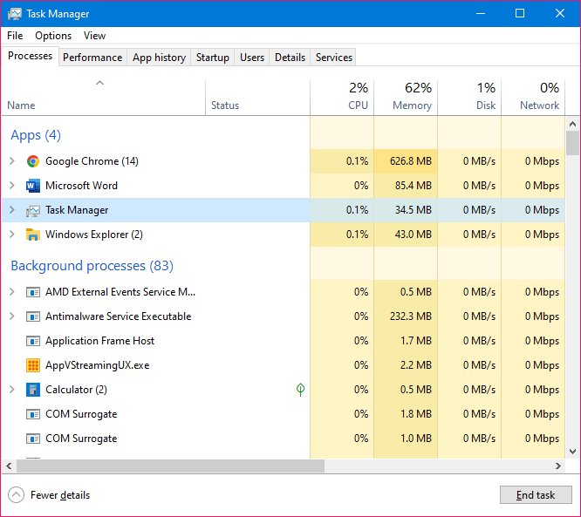
Task: Sort by the CPU column header
Action: [x=342, y=97]
